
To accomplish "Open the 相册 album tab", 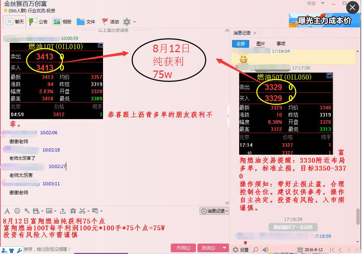I will pos(62,22).
